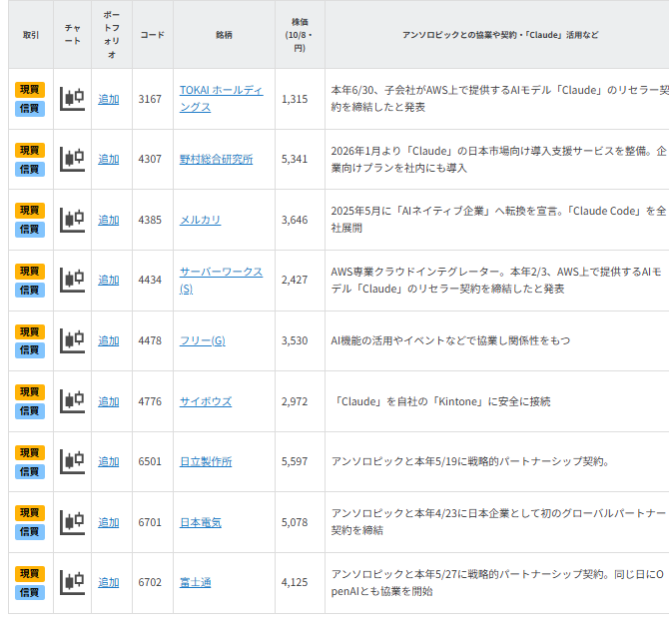
Task: Add メルカリ to portfolio via 追加
Action: tap(109, 220)
